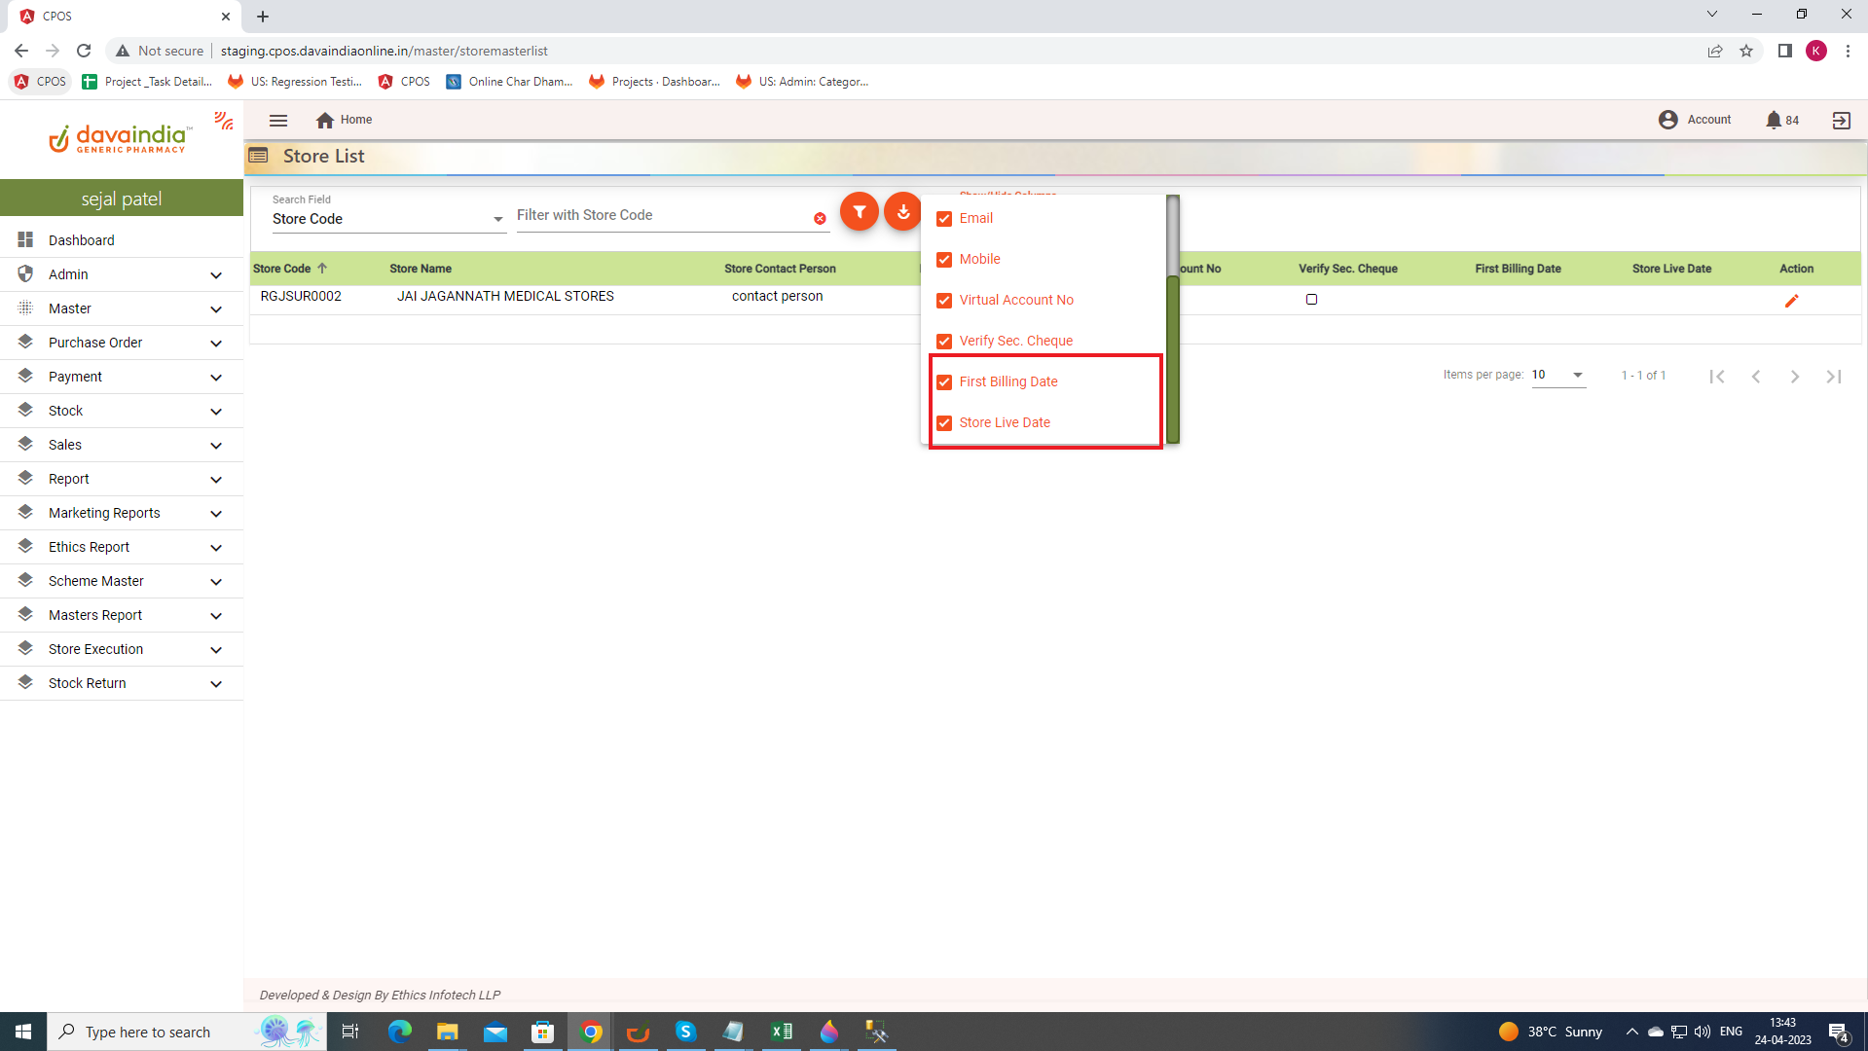
Task: Open the notifications bell icon
Action: coord(1773,120)
